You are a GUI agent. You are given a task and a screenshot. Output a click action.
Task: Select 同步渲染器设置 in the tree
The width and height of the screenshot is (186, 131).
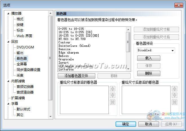click(x=28, y=70)
